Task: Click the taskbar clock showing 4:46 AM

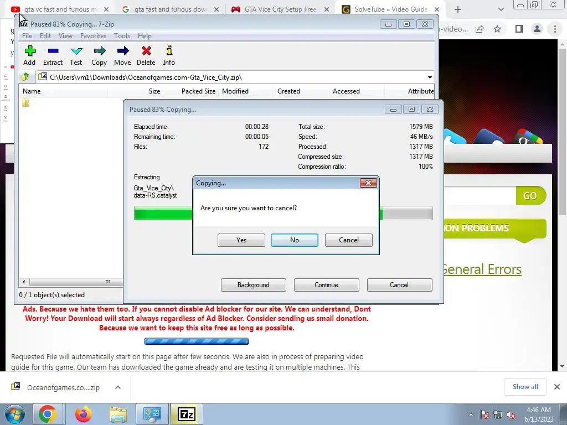Action: tap(539, 414)
